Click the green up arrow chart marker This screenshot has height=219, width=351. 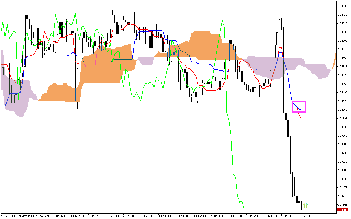point(305,205)
